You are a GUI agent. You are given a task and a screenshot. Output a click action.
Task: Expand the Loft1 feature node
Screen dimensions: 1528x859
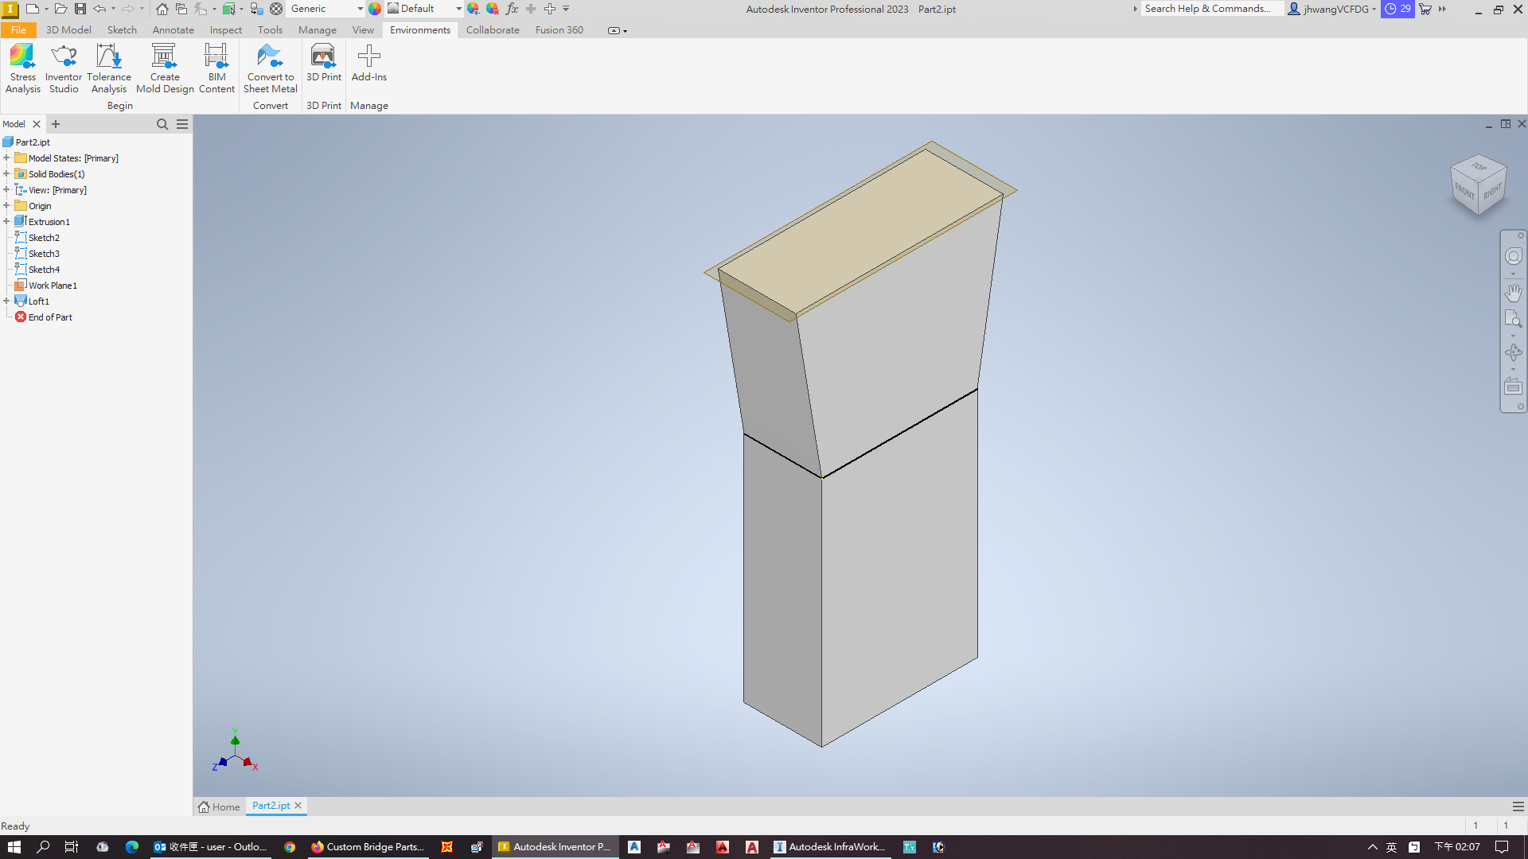click(6, 301)
